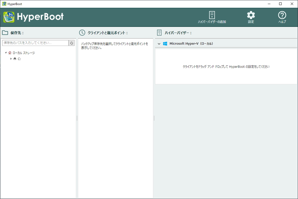Open the ハイパーバイザーの追加 (Add Hypervisor) icon
The width and height of the screenshot is (298, 199).
click(x=212, y=17)
